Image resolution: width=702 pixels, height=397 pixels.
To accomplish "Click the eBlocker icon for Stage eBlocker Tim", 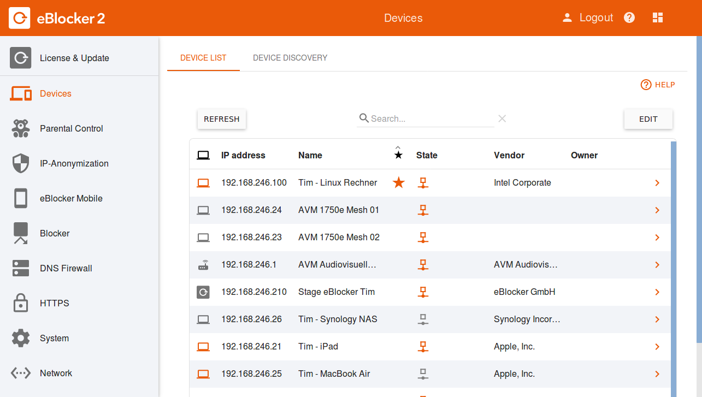I will pos(203,292).
